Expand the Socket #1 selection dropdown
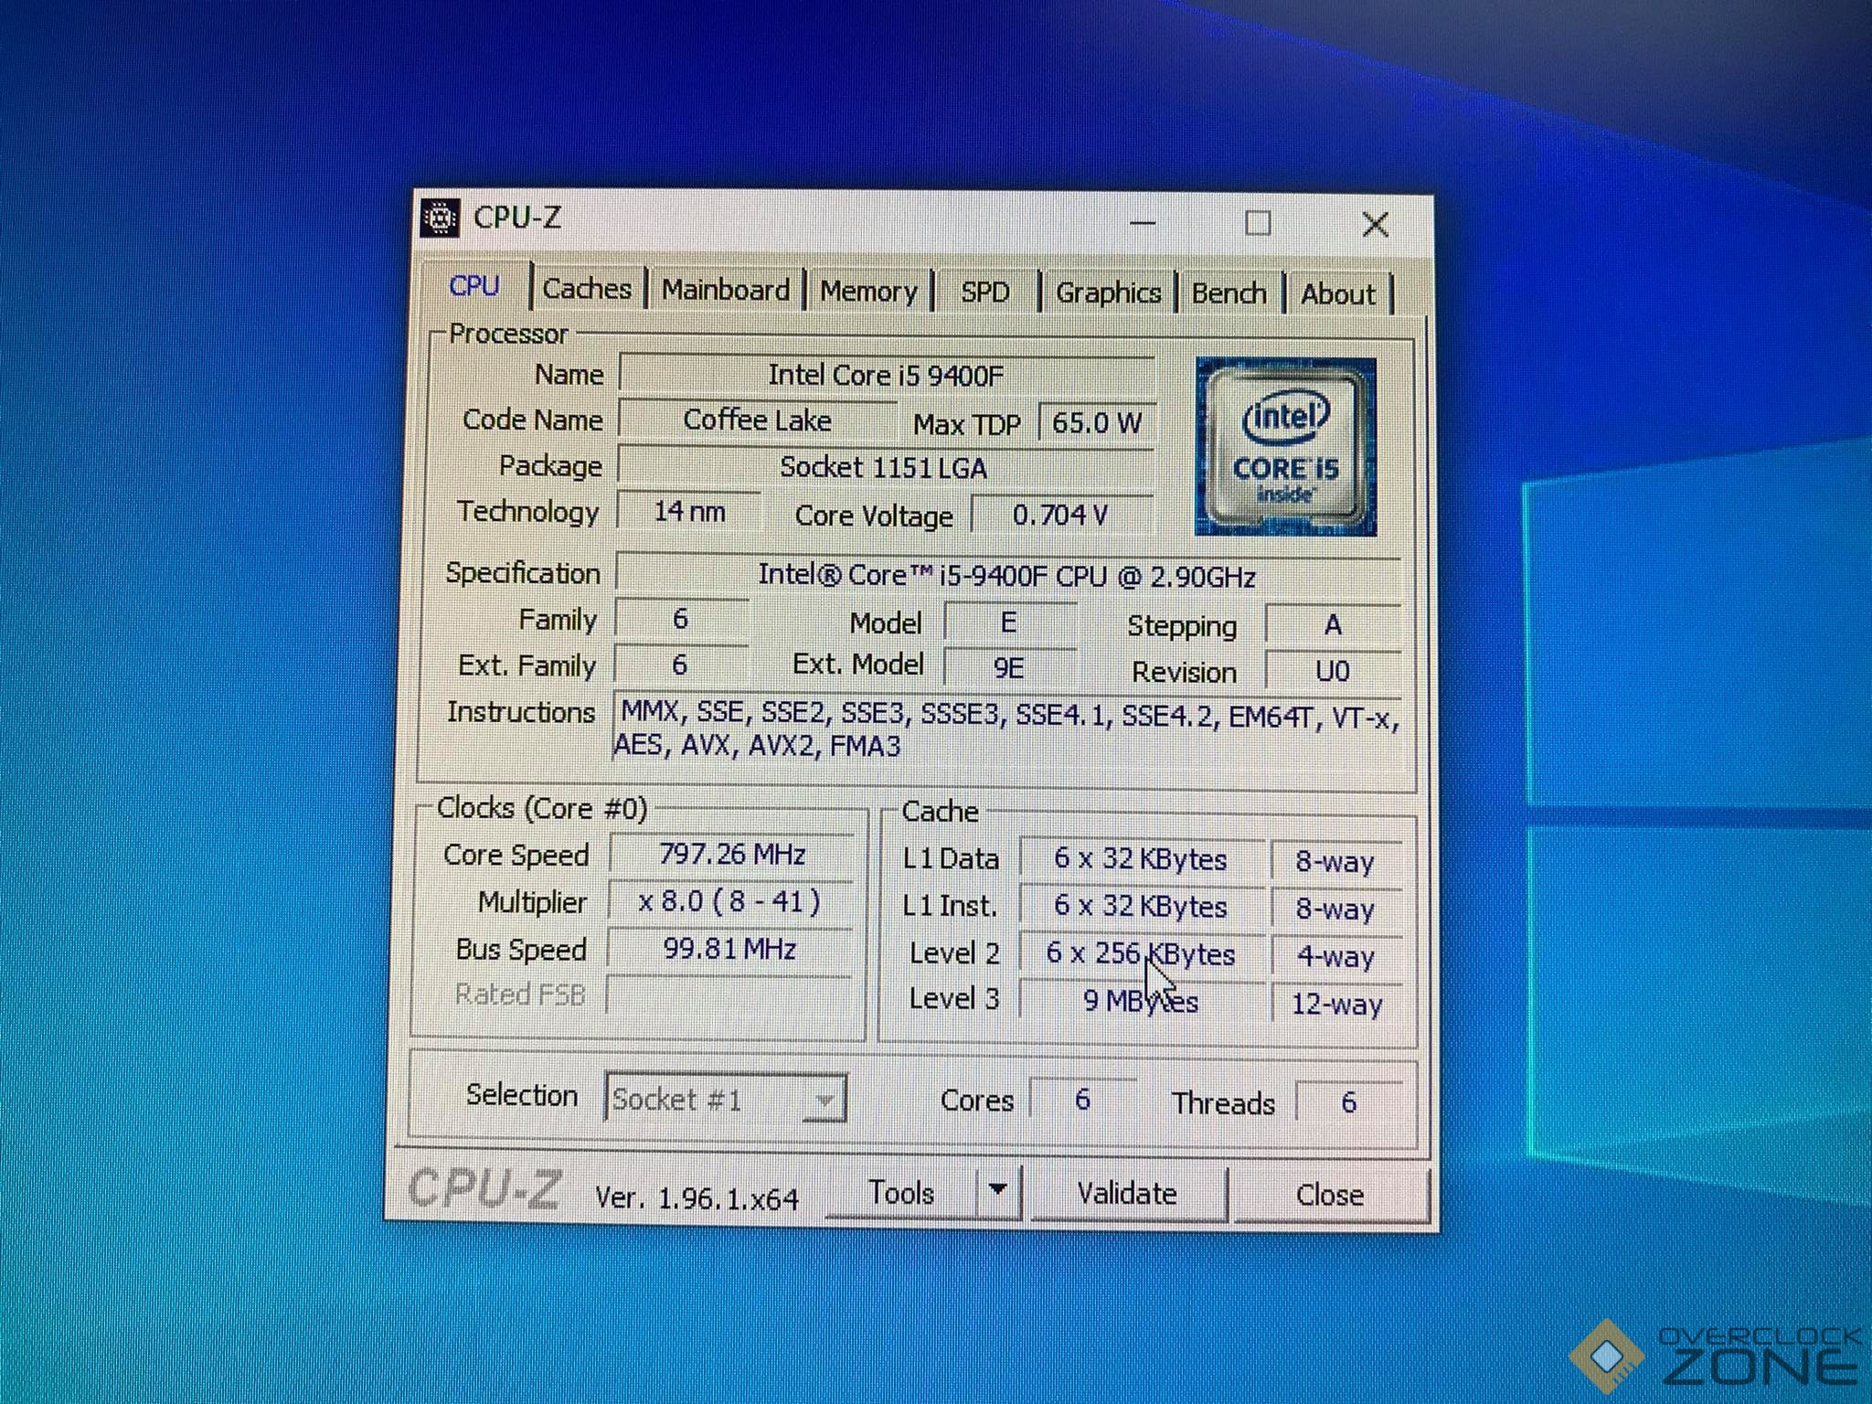 coord(824,1100)
